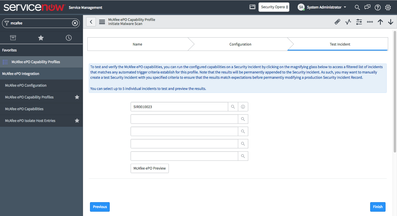Go to next record with down arrow
This screenshot has width=397, height=216.
[x=391, y=22]
